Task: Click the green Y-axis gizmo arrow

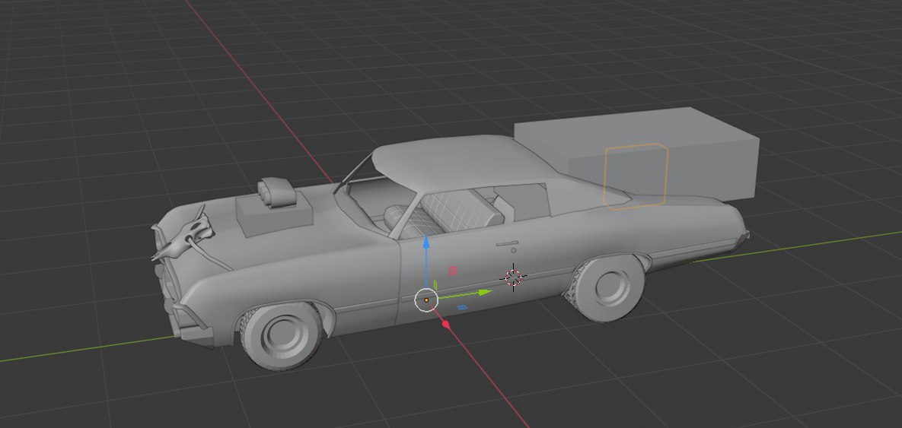Action: coord(485,293)
